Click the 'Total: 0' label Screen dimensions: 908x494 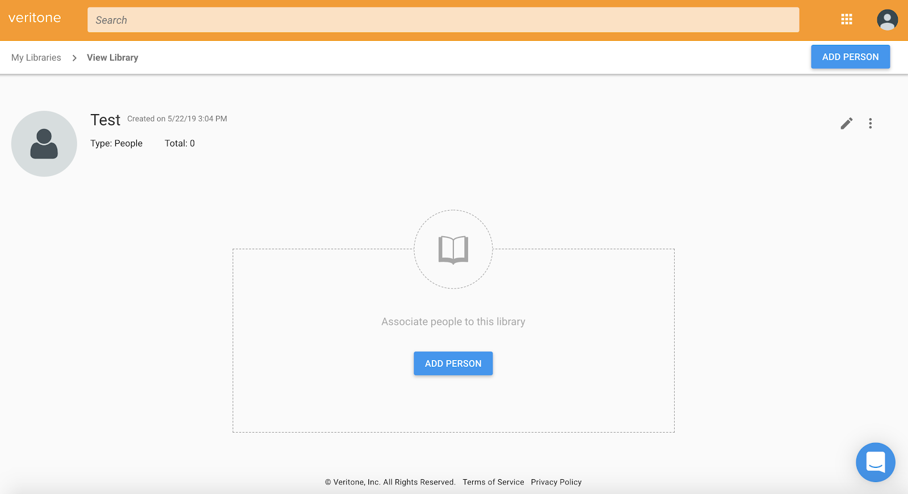pos(180,143)
